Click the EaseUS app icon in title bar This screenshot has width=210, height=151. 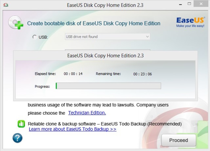click(6, 5)
